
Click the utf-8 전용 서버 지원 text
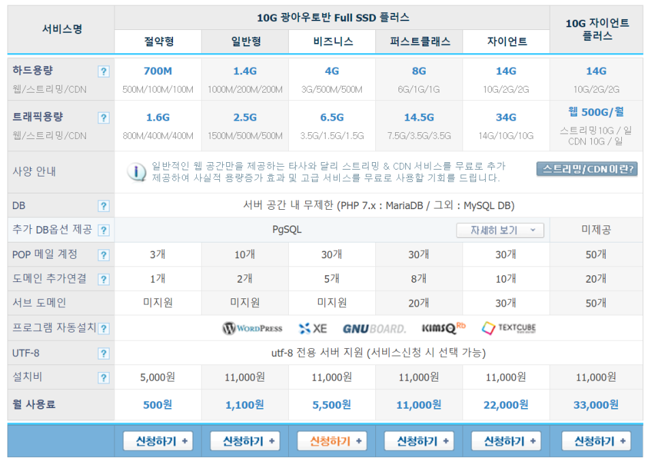point(379,353)
